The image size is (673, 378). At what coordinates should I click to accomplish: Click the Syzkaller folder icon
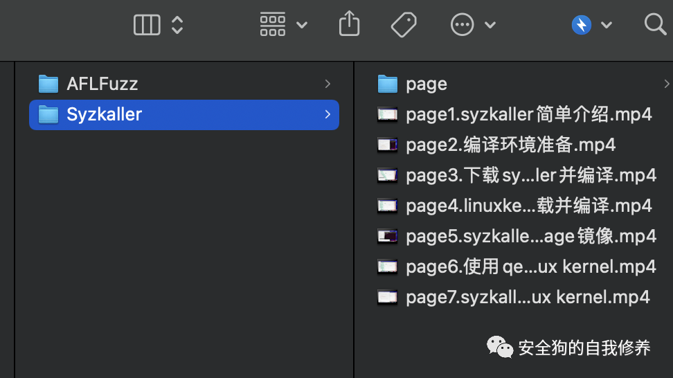(48, 114)
